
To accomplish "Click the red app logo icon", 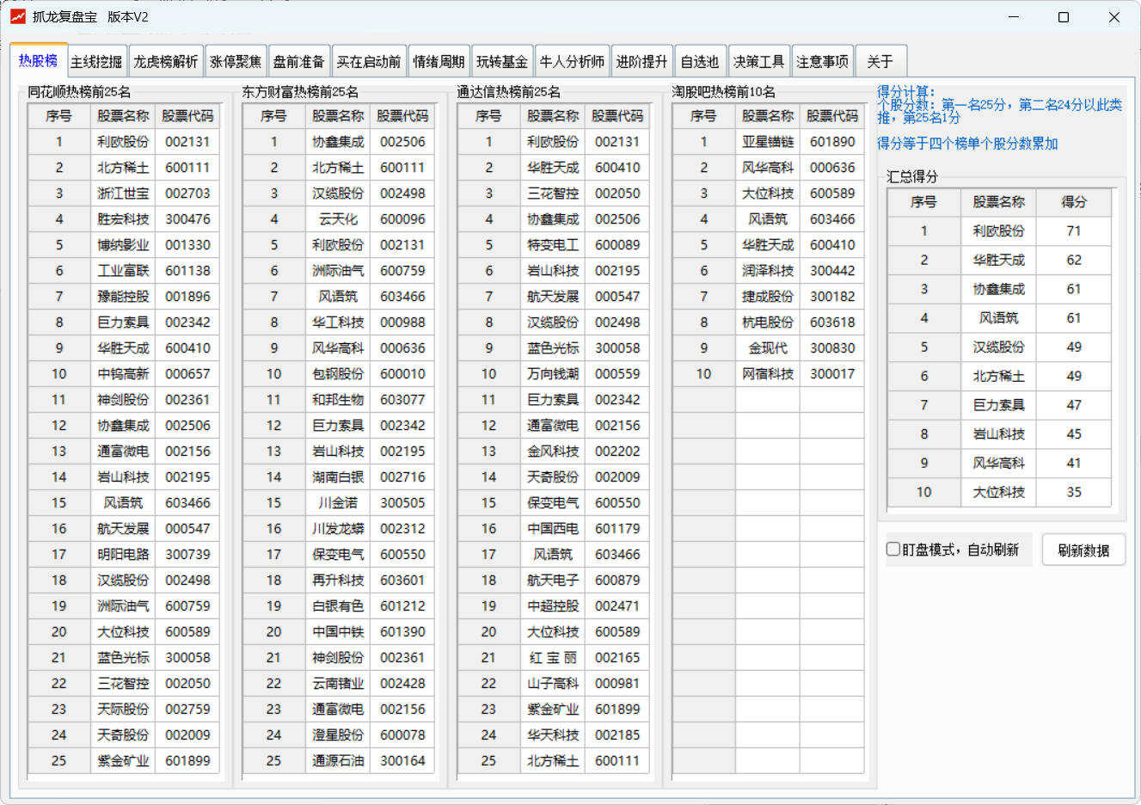I will click(x=17, y=16).
